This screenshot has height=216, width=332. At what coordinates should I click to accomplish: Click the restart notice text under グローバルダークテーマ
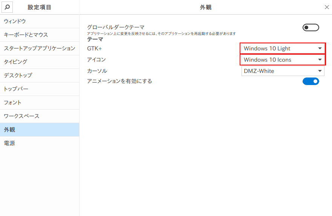[161, 33]
